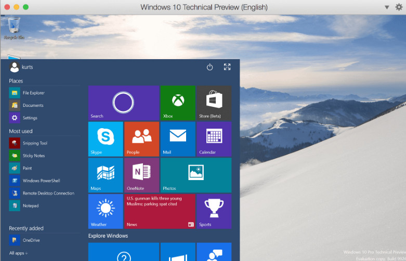Launch the Maps tile
Screen dimensions: 406x261
pyautogui.click(x=106, y=175)
